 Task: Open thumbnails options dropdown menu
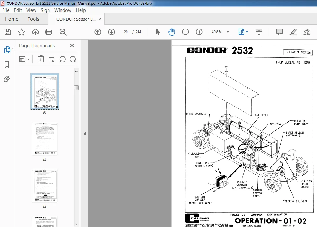24,59
